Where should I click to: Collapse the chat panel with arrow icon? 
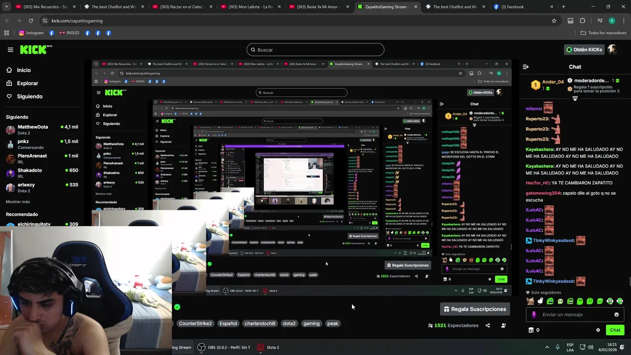click(526, 67)
